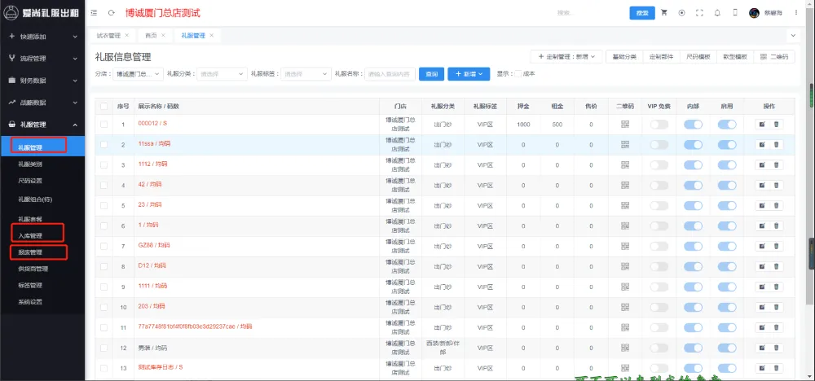The height and width of the screenshot is (381, 815).
Task: Click the mobile phone icon in header
Action: tap(735, 13)
